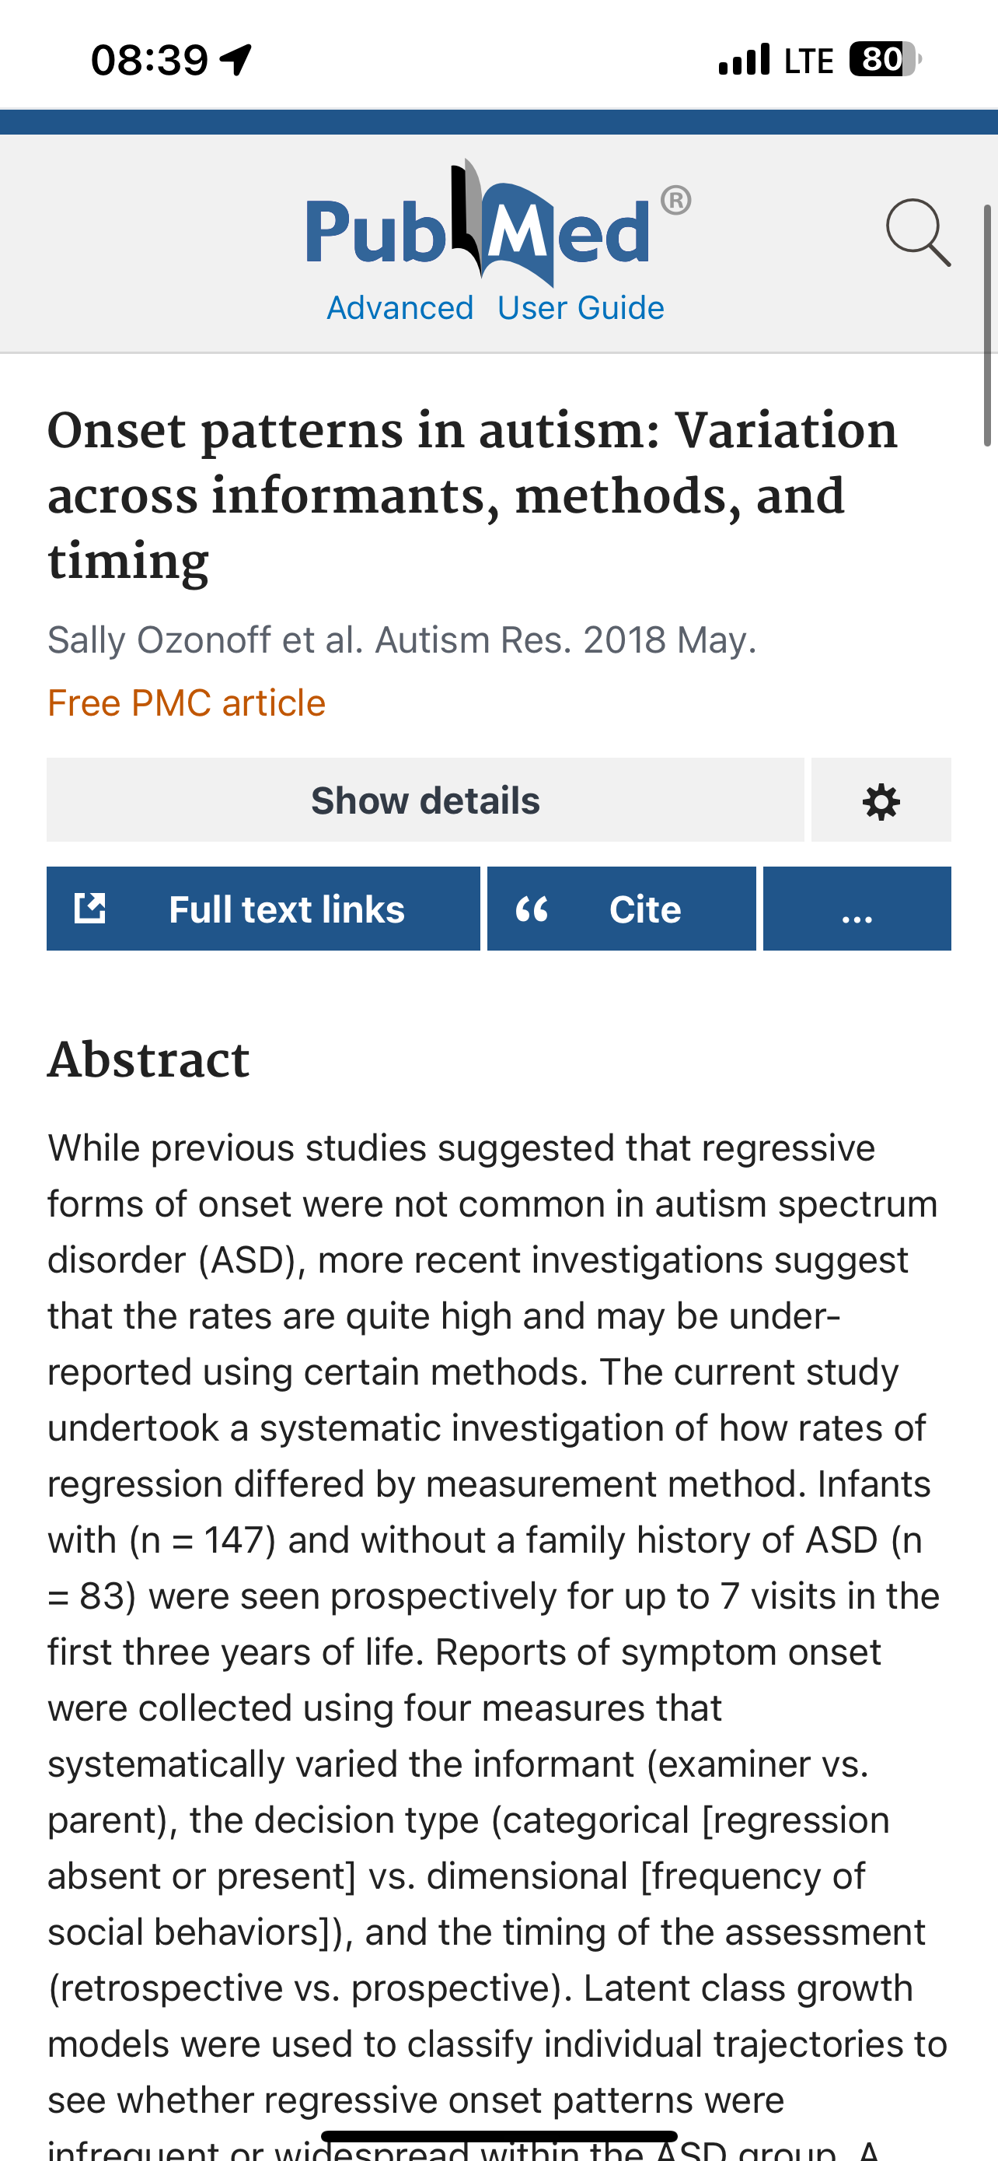998x2161 pixels.
Task: Open the three-dot more actions menu
Action: click(x=857, y=909)
